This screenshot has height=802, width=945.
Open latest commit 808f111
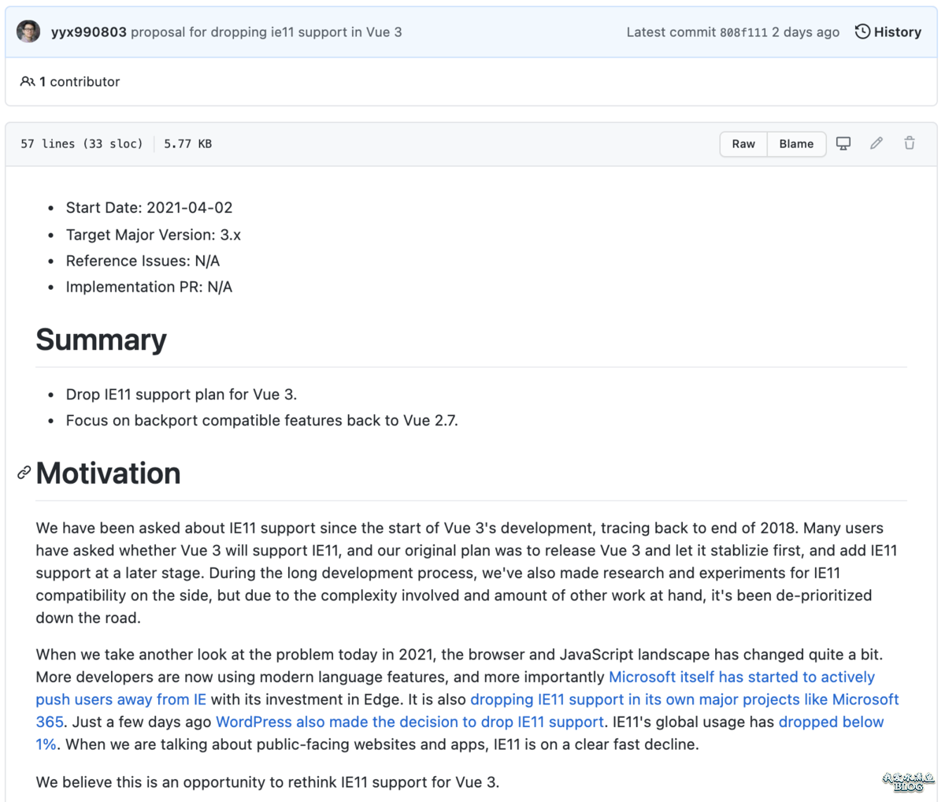click(743, 32)
